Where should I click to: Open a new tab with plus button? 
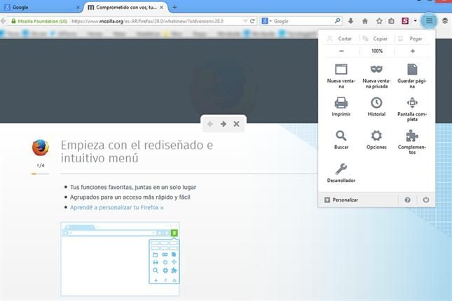tap(174, 8)
